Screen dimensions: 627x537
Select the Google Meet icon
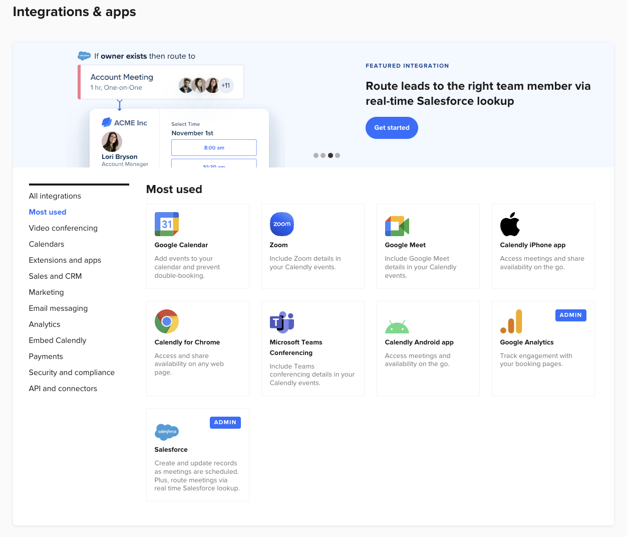coord(397,226)
